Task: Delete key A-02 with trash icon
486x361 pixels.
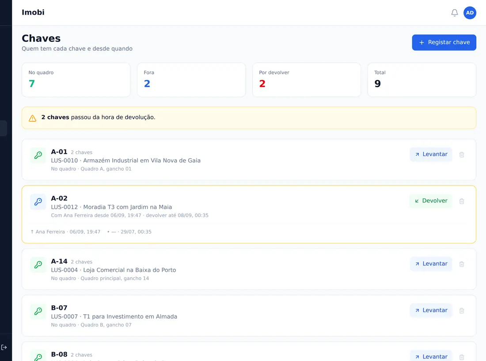Action: coord(462,201)
